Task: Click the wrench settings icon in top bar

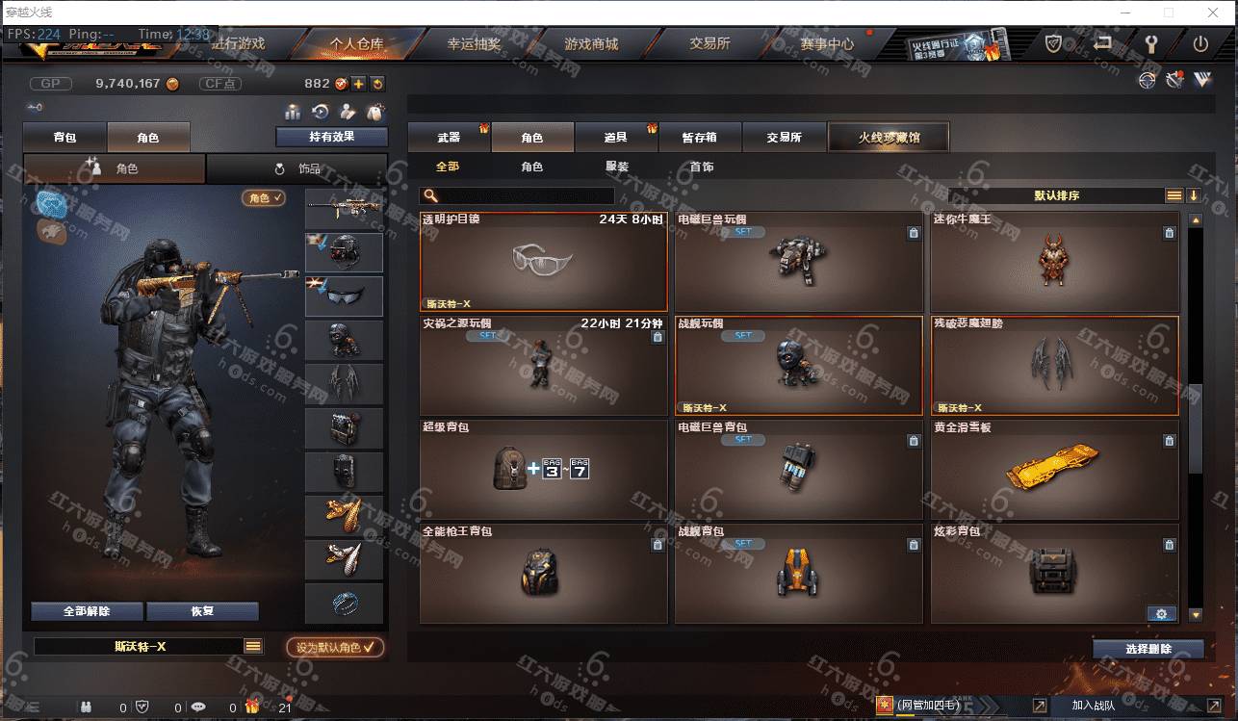Action: (x=1151, y=43)
